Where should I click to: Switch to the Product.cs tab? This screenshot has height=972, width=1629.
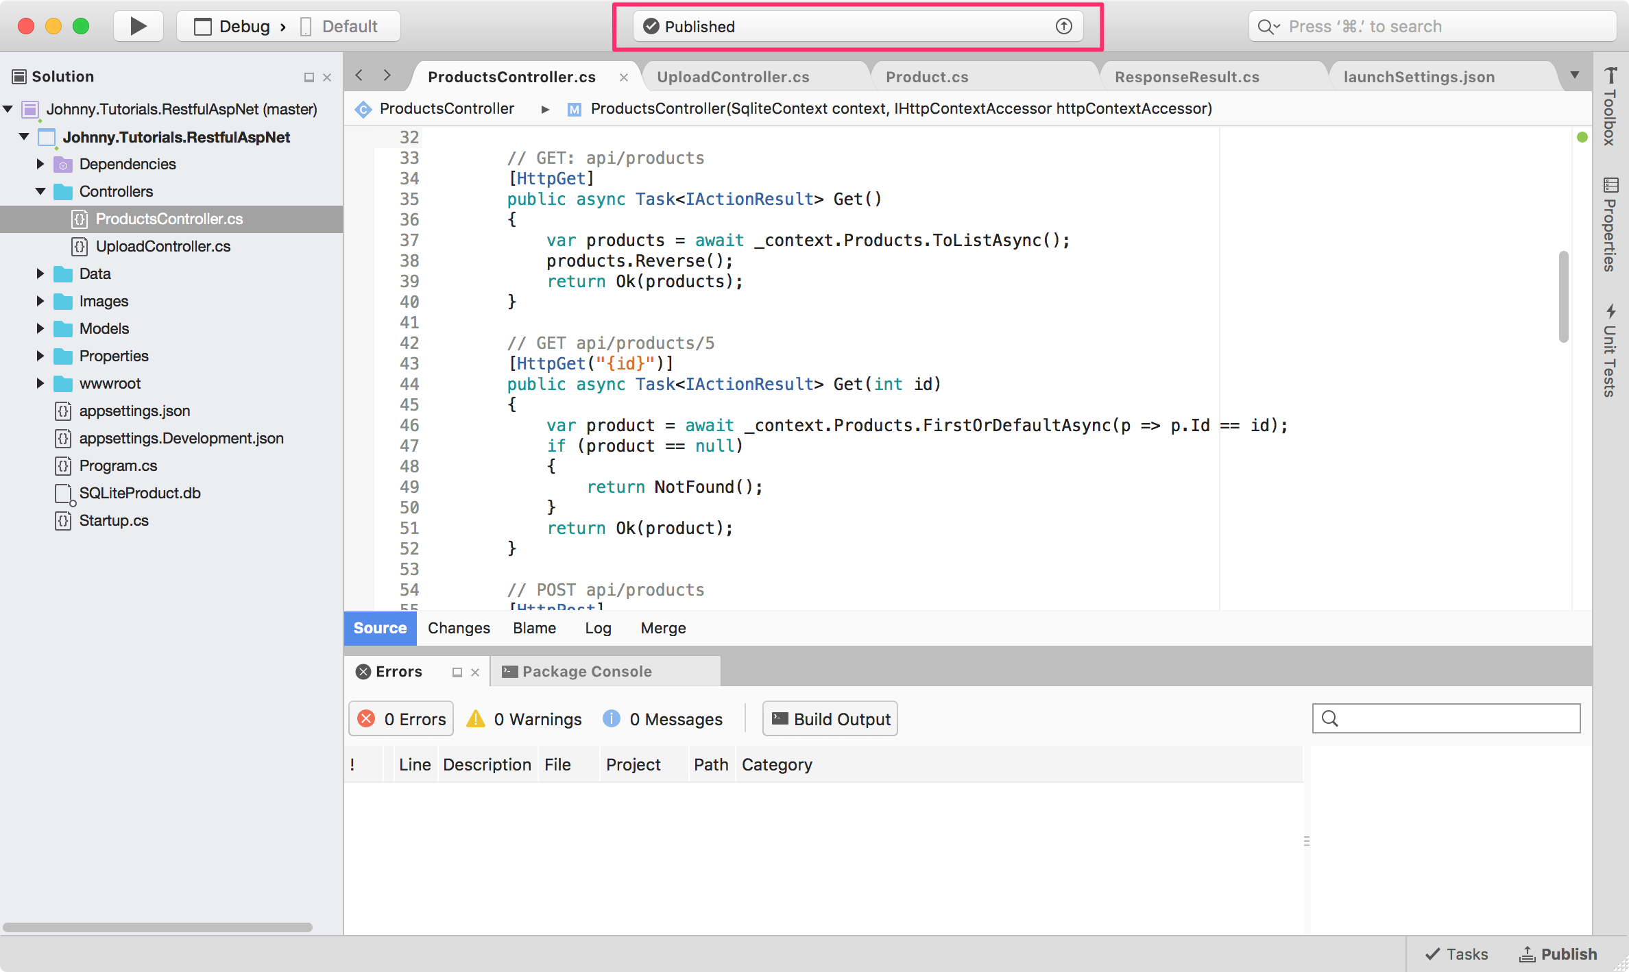pyautogui.click(x=927, y=77)
